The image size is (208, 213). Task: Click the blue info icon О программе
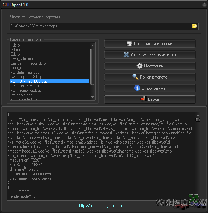click(137, 88)
